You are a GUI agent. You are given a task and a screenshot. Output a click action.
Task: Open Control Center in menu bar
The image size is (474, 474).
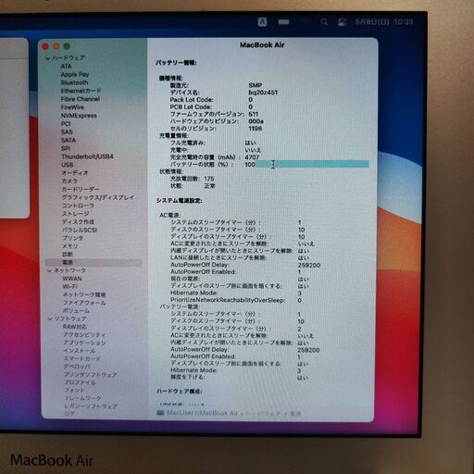(x=342, y=22)
